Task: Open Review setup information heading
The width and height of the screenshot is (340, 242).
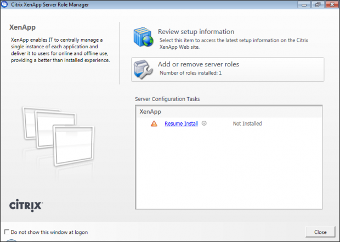Action: tap(196, 31)
